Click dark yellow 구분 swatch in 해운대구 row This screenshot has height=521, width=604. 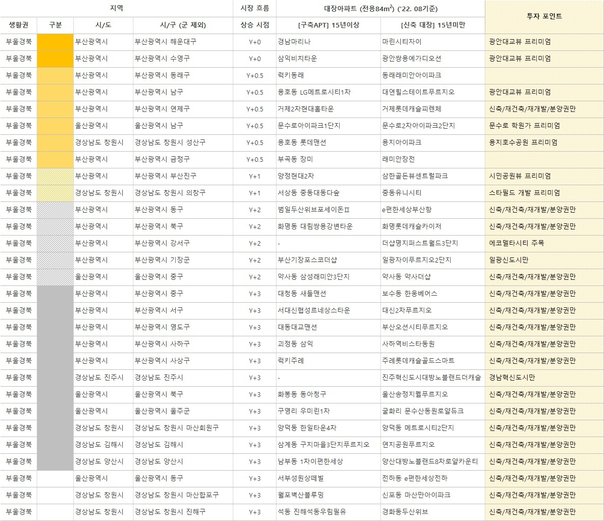[x=55, y=42]
